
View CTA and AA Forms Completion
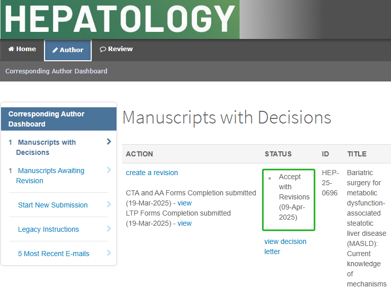184,203
